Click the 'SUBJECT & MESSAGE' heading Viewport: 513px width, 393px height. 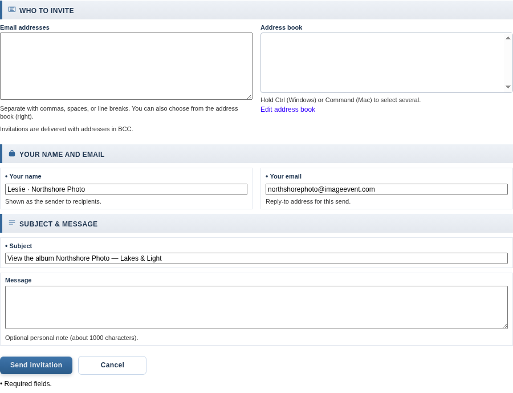[58, 224]
